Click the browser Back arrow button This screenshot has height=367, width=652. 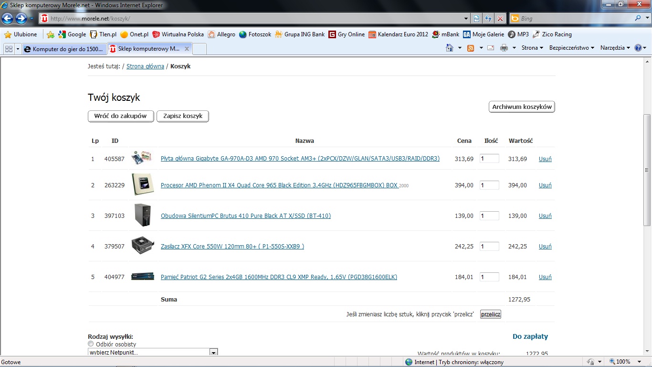click(7, 19)
